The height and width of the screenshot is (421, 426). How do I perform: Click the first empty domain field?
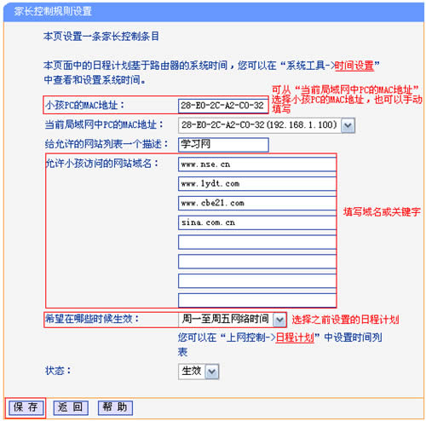click(257, 242)
